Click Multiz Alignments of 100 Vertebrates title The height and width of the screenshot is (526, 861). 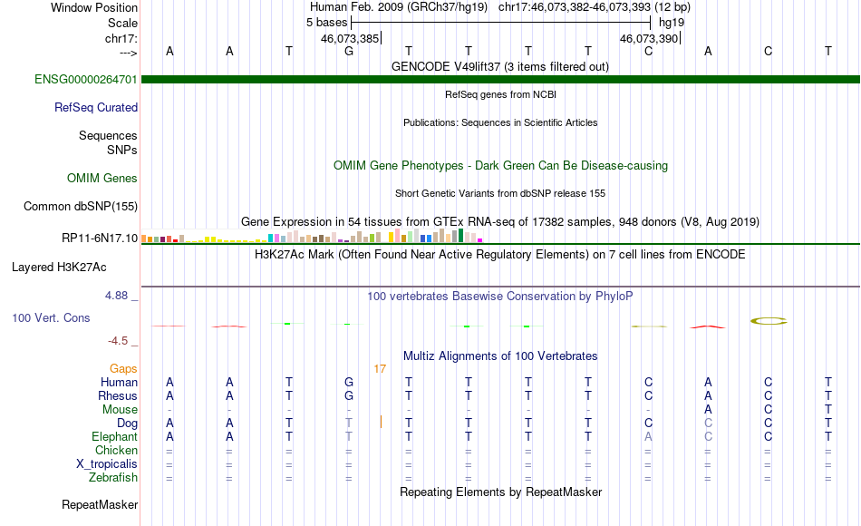[500, 356]
